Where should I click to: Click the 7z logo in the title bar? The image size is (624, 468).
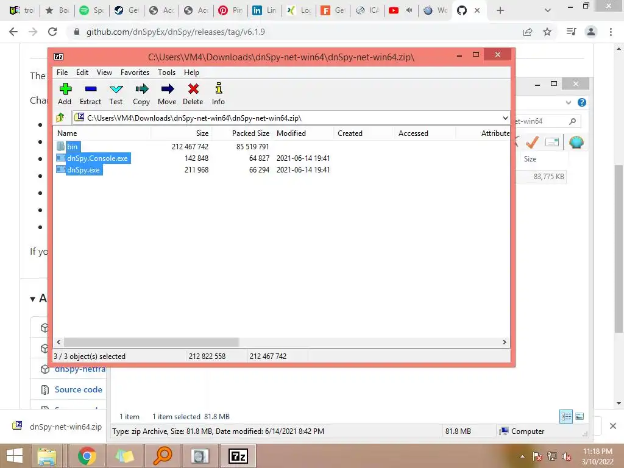point(58,57)
